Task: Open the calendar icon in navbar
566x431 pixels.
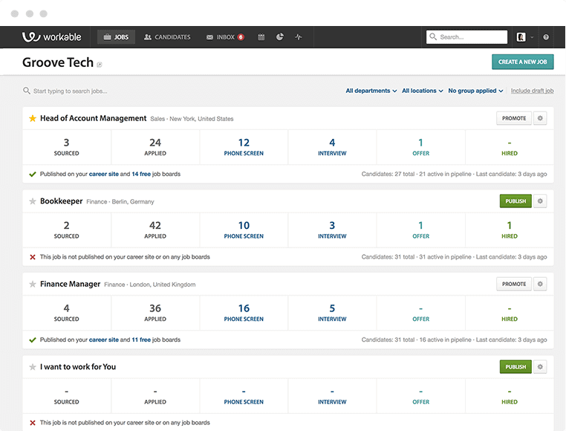Action: click(261, 37)
